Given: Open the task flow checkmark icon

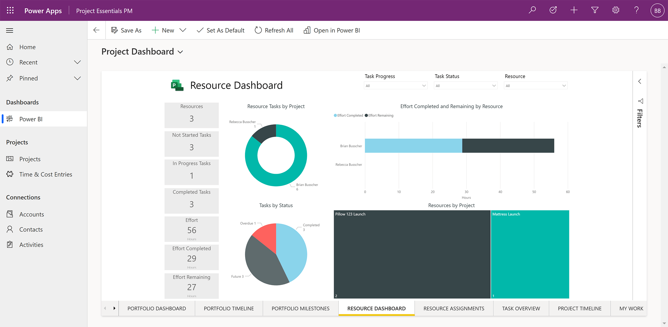Looking at the screenshot, I should coord(553,11).
